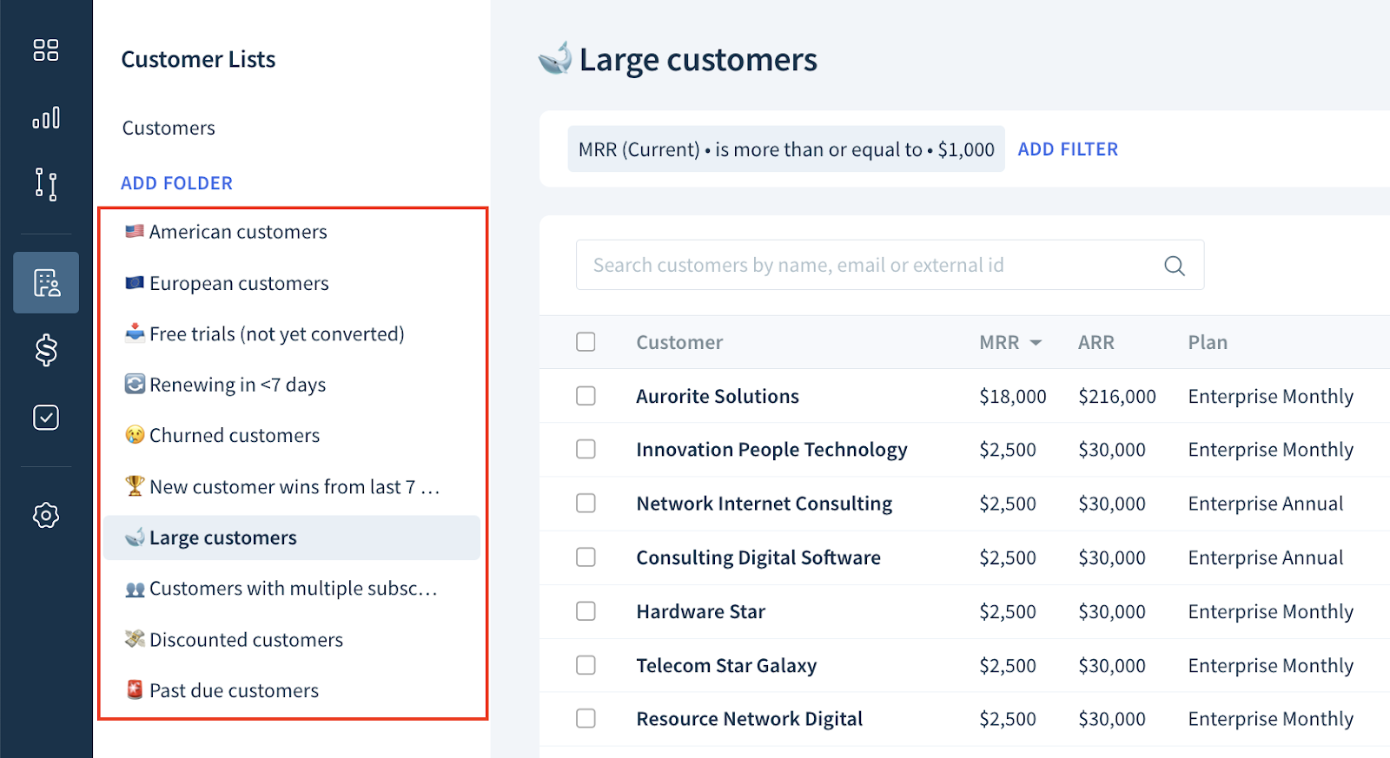The width and height of the screenshot is (1390, 758).
Task: Open Telecom Star Galaxy customer
Action: pos(726,665)
